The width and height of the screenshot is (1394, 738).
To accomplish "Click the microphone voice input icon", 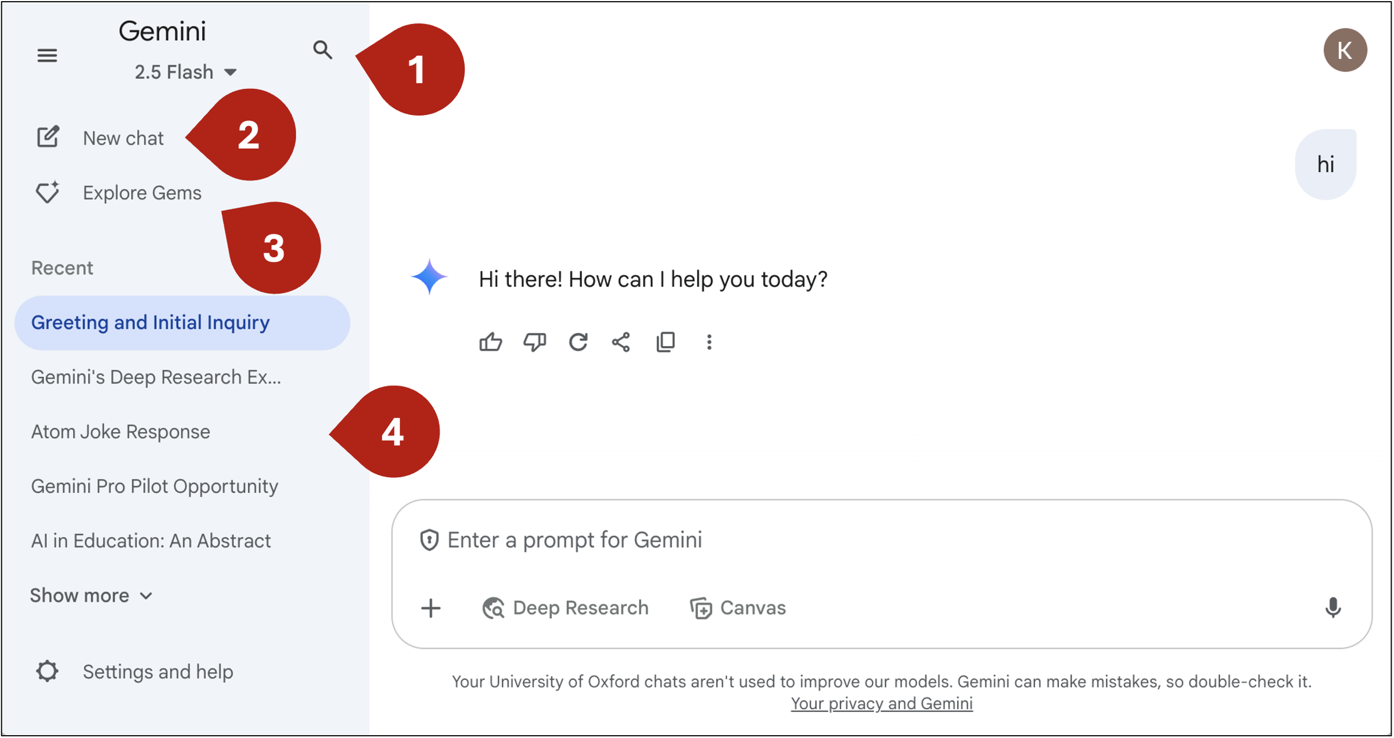I will pyautogui.click(x=1333, y=608).
